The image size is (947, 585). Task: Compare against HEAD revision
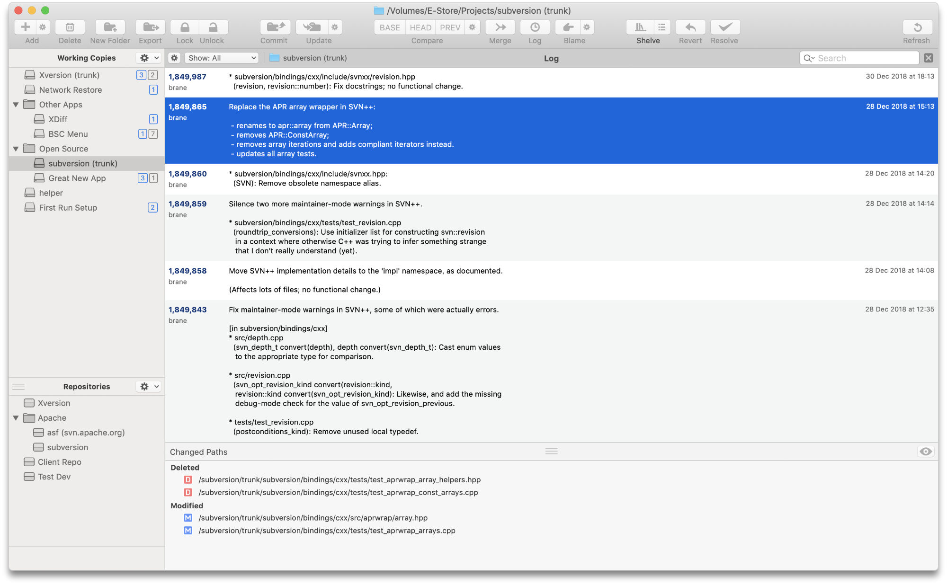coord(420,27)
